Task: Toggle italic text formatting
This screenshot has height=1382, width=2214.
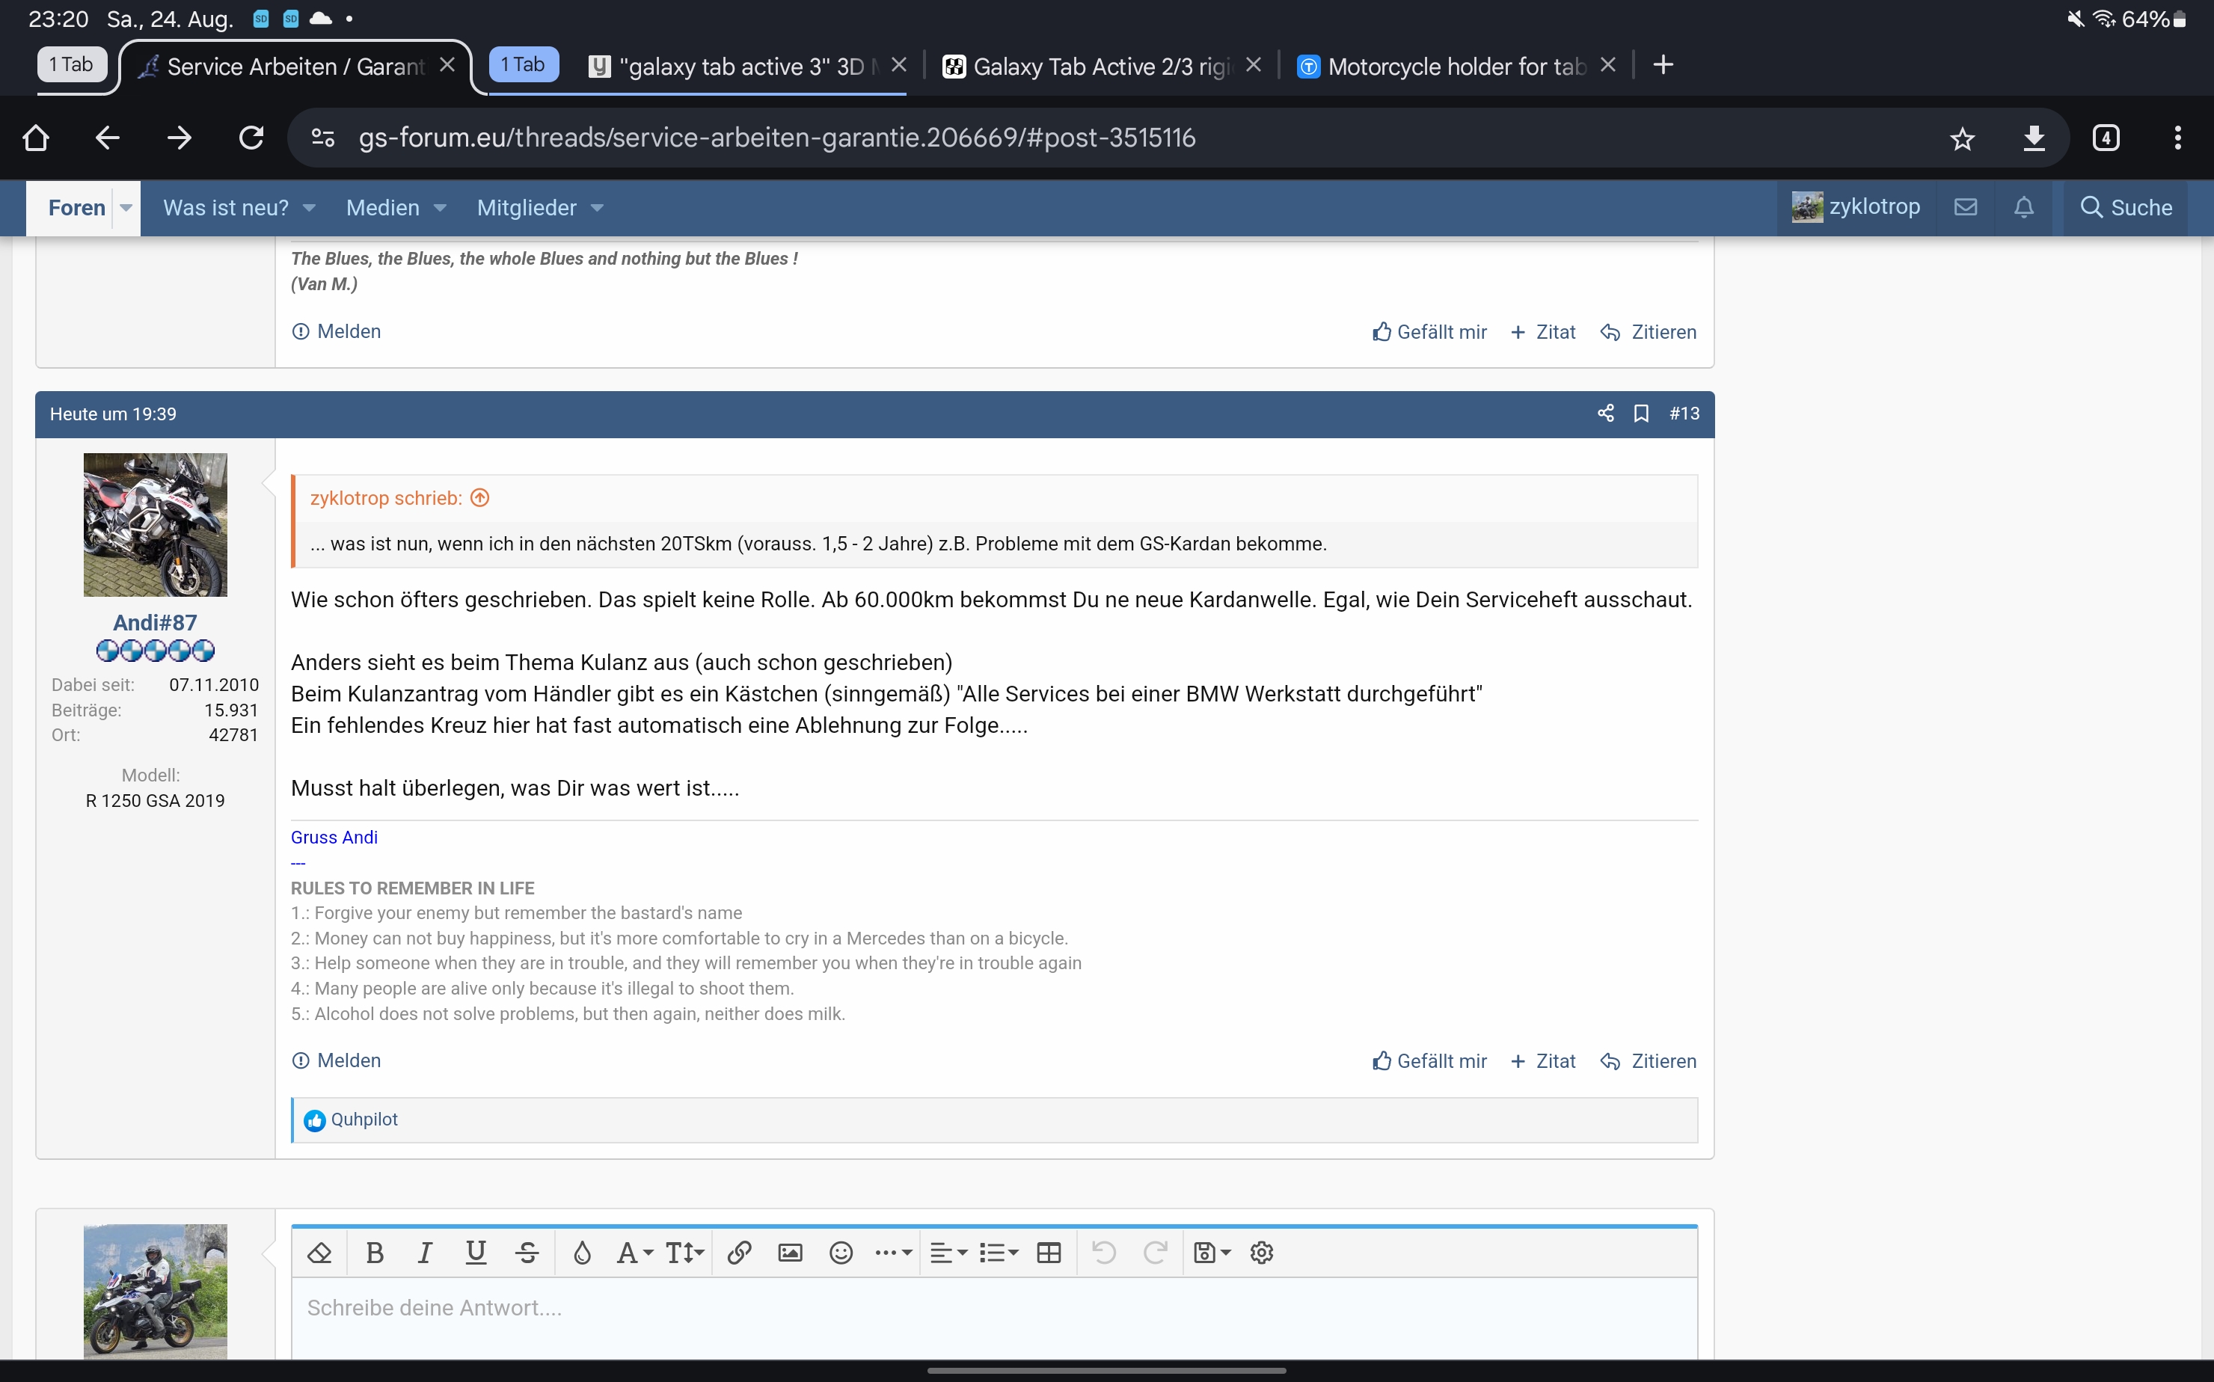Action: coord(424,1252)
